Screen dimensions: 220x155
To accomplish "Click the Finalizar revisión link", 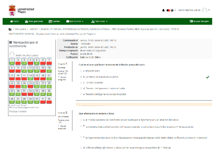I will pos(18,112).
